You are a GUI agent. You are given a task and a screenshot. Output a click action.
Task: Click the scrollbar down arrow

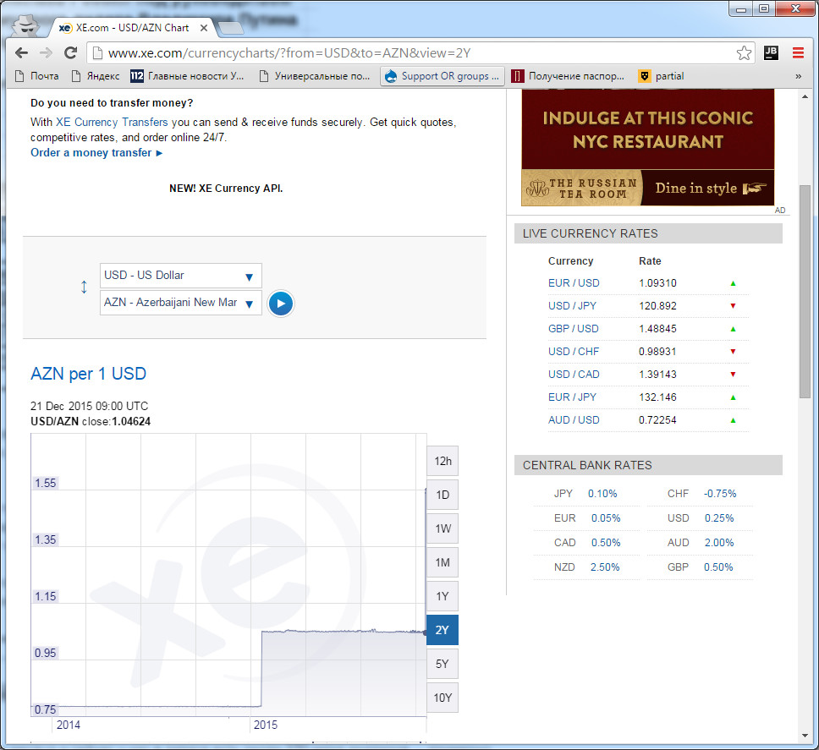(x=805, y=736)
